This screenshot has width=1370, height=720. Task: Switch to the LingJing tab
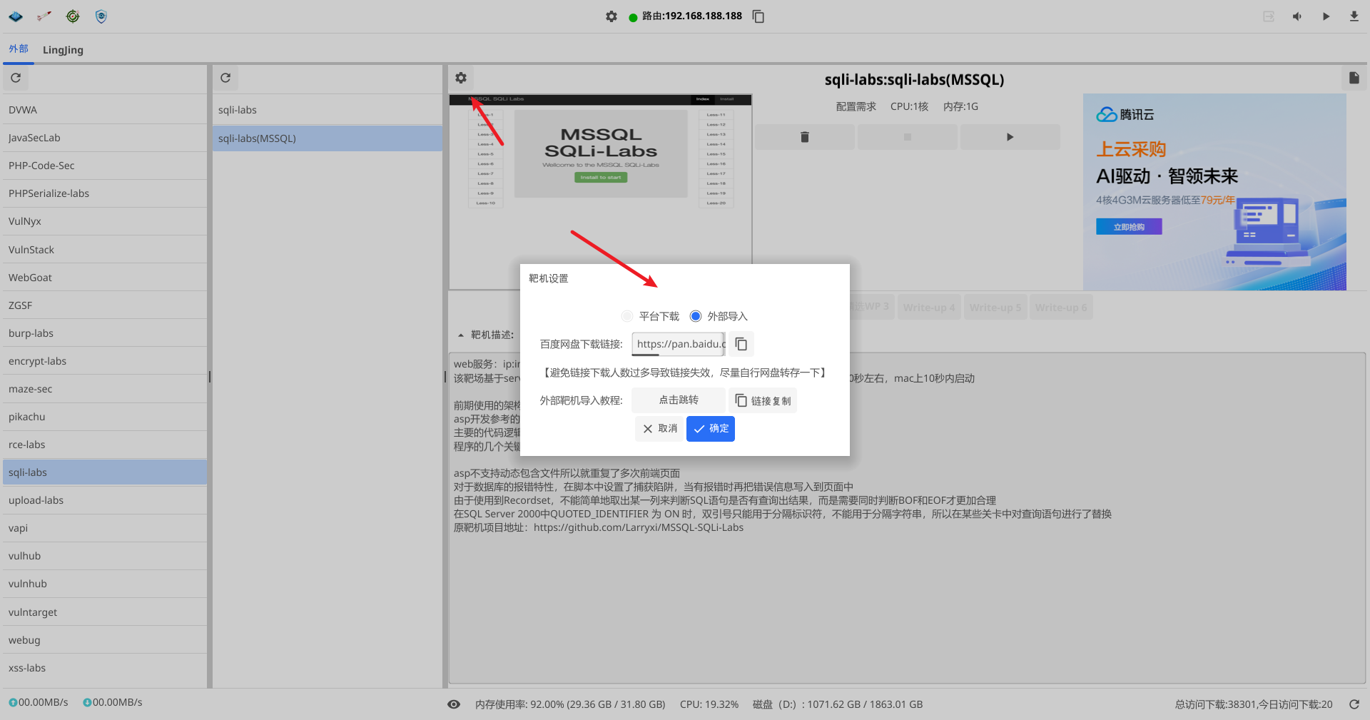[x=63, y=50]
